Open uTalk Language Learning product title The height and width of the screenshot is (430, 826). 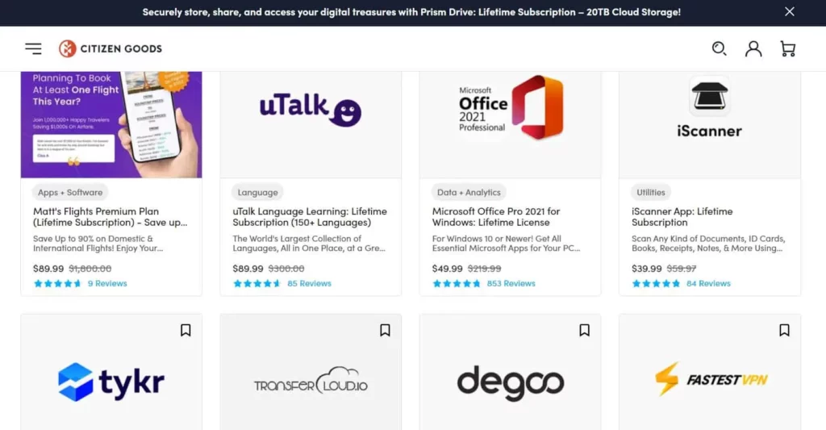click(310, 216)
